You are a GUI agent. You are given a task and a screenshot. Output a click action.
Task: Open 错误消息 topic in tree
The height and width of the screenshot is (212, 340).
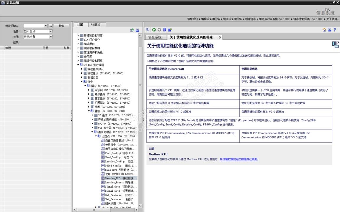point(120,203)
